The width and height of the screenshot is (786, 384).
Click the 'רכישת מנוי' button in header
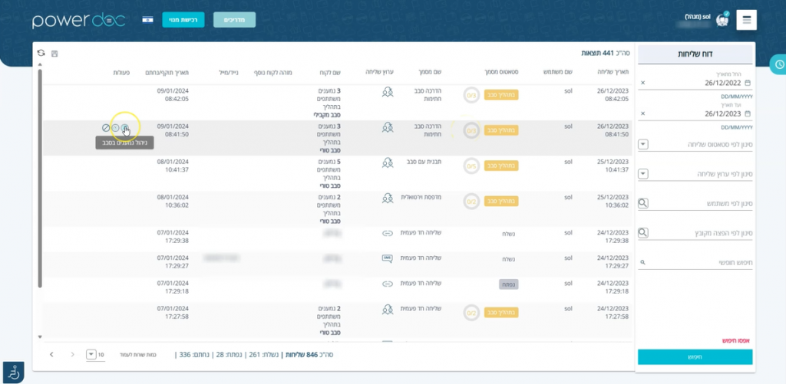[183, 20]
